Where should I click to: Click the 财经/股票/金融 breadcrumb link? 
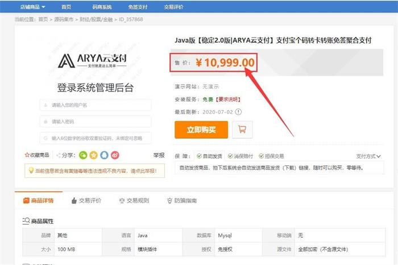click(96, 19)
